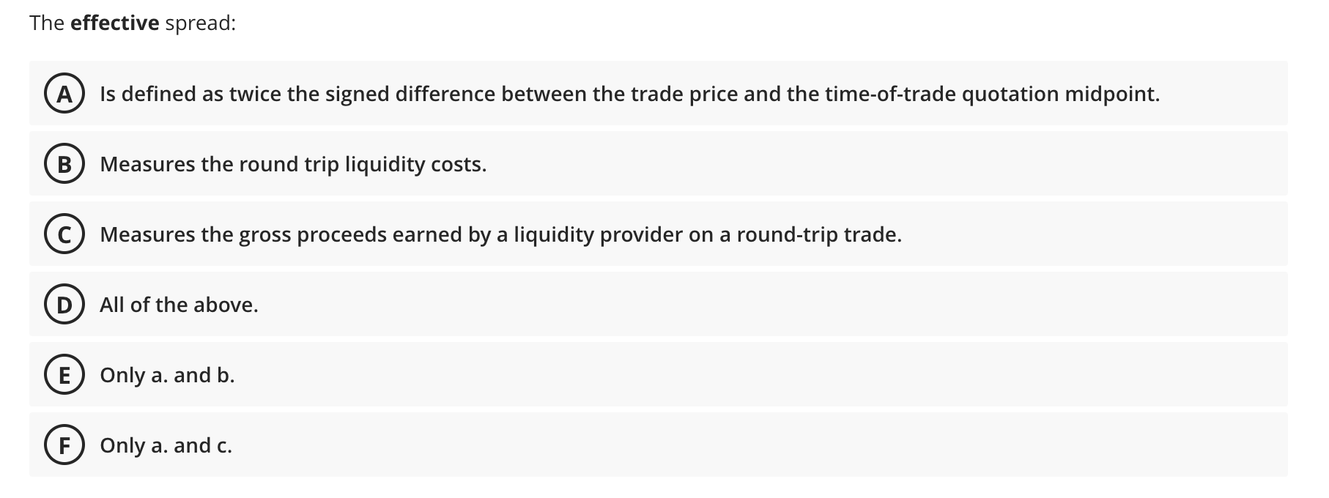This screenshot has height=498, width=1329.
Task: Click the question text 'The effective spread:'
Action: (x=131, y=22)
